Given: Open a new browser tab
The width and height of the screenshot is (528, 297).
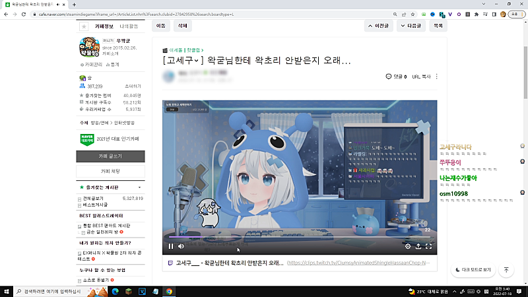Looking at the screenshot, I should [74, 5].
